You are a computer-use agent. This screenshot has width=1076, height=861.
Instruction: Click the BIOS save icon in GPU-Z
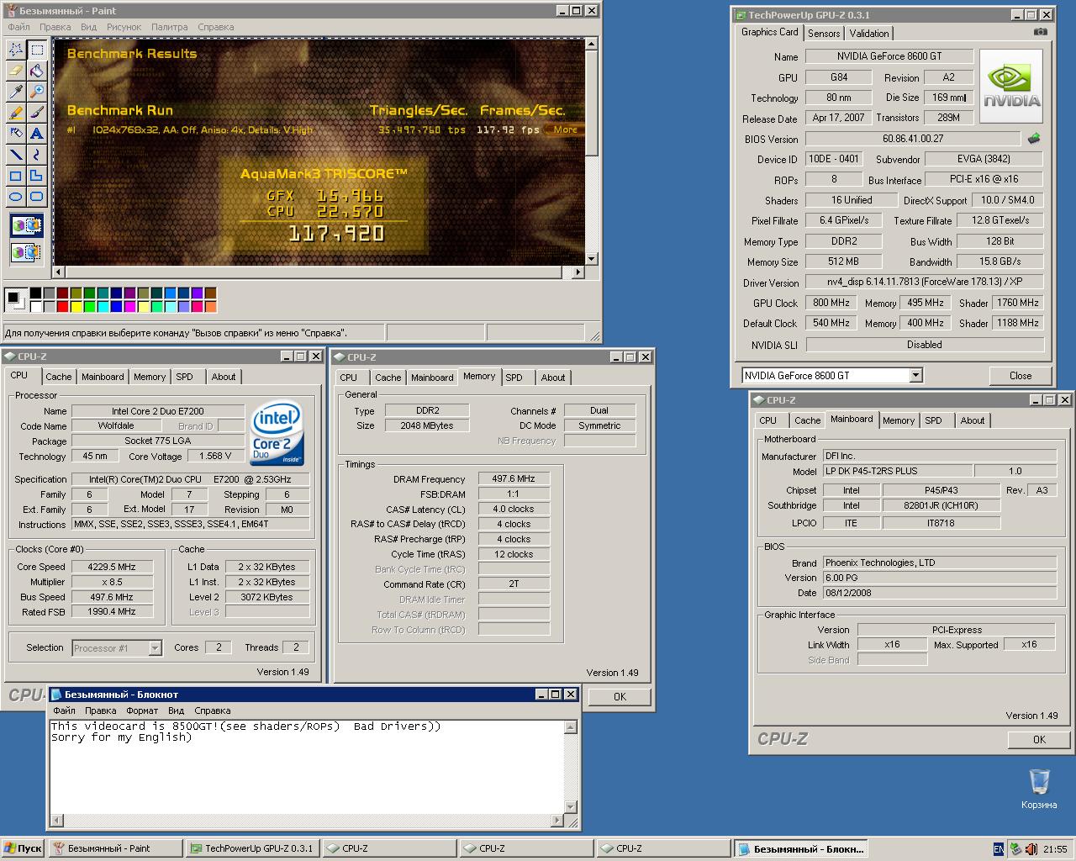tap(1033, 139)
